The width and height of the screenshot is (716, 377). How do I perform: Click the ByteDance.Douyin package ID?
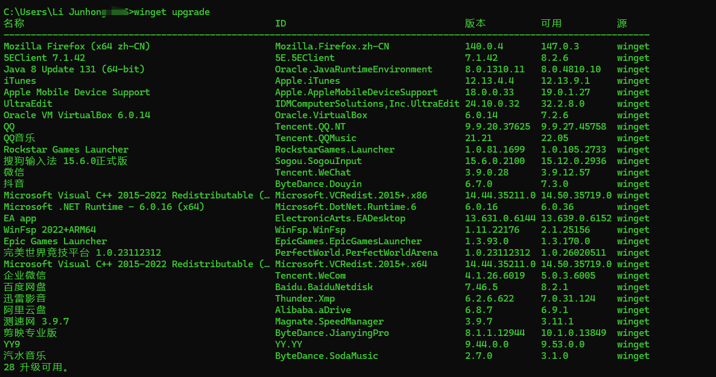(318, 184)
